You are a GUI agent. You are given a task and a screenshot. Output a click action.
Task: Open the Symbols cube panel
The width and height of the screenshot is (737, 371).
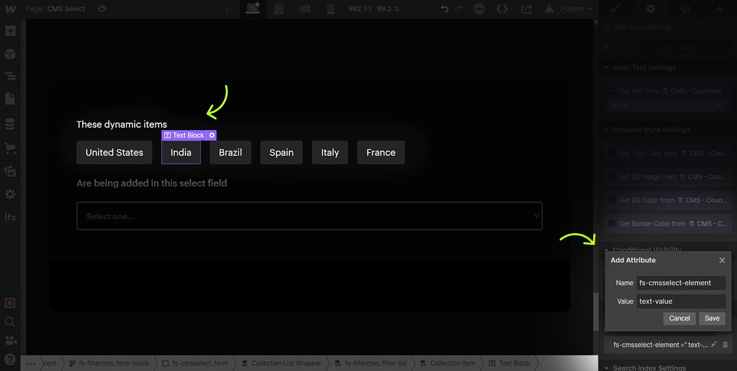point(10,54)
